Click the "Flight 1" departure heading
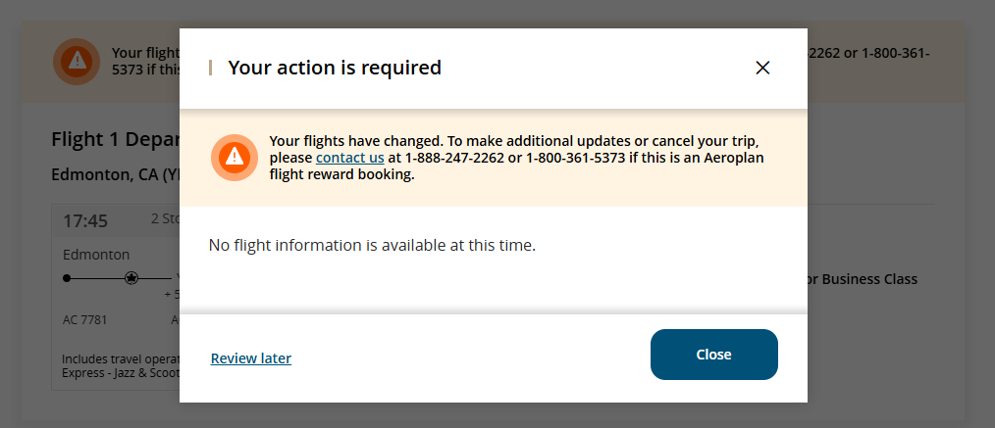This screenshot has width=995, height=428. [x=115, y=139]
